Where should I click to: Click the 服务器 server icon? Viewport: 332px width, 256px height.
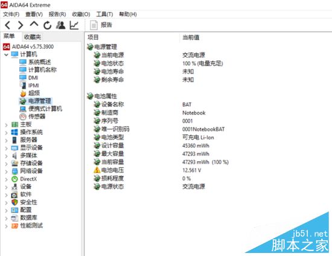click(x=14, y=140)
